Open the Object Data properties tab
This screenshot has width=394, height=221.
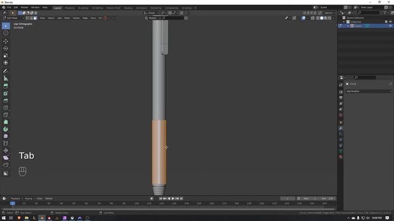pyautogui.click(x=340, y=151)
